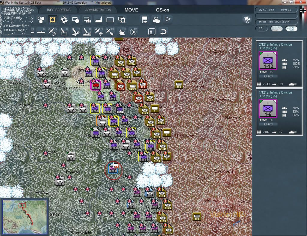Screen dimensions: 307x236
Task: Click the crossed flags end turn icon
Action: point(247,19)
